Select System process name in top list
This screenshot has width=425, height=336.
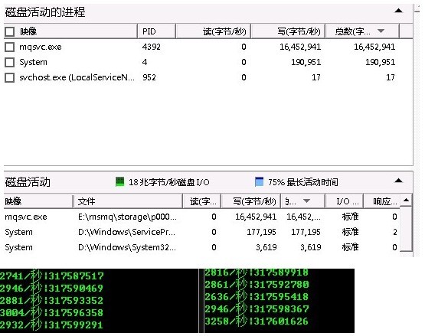click(33, 62)
